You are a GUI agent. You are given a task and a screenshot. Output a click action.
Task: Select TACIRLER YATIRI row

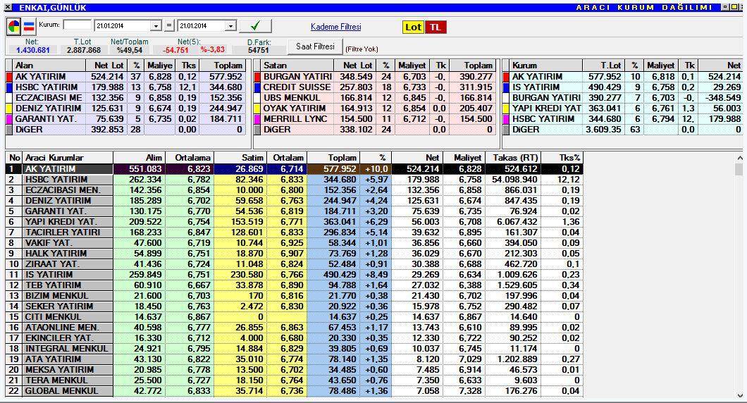[295, 232]
